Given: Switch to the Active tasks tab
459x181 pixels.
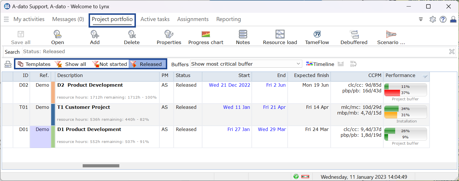Looking at the screenshot, I should [x=155, y=19].
